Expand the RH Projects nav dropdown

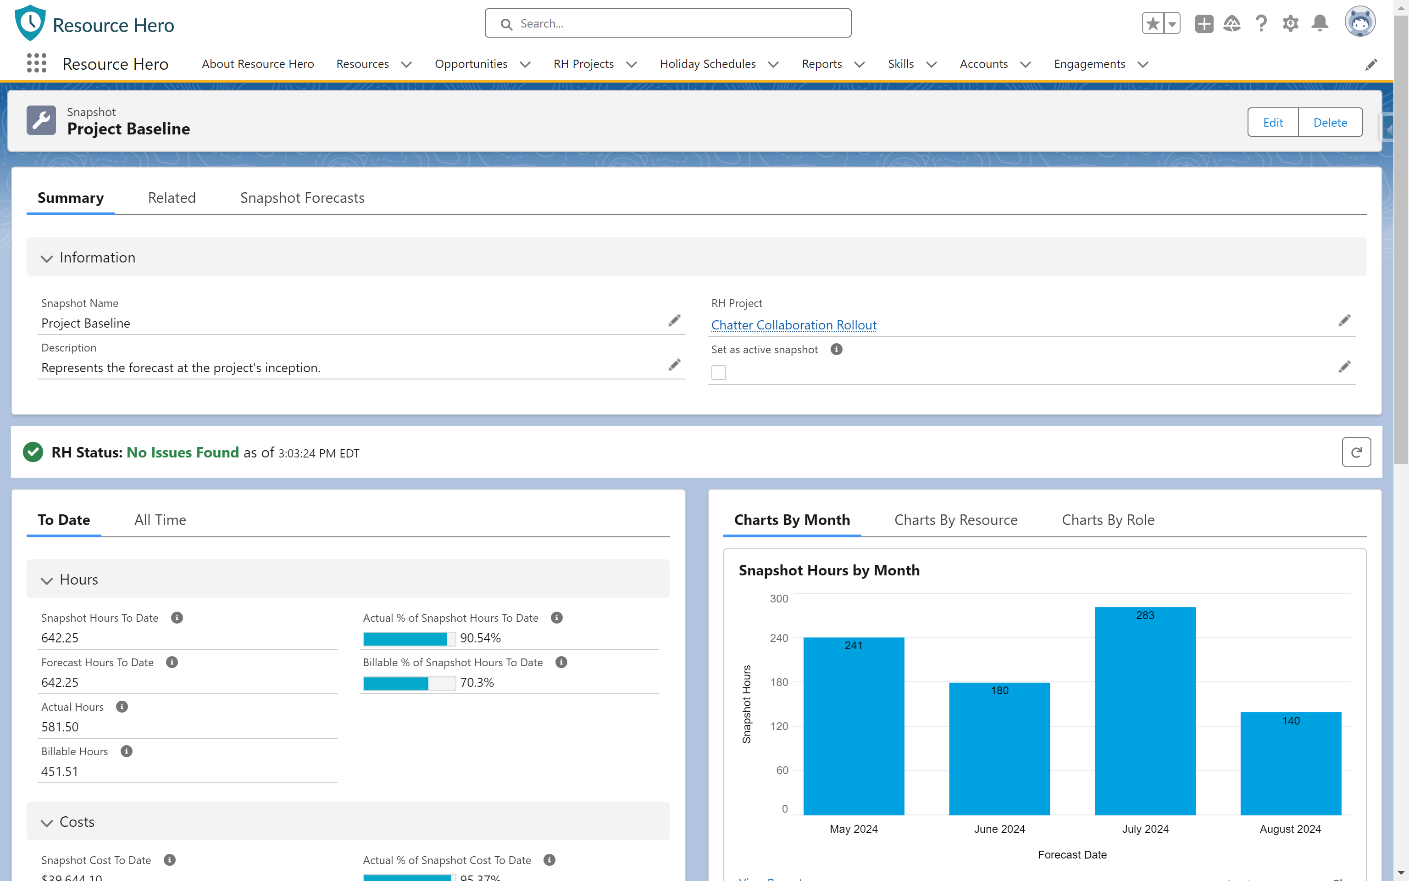(x=631, y=65)
